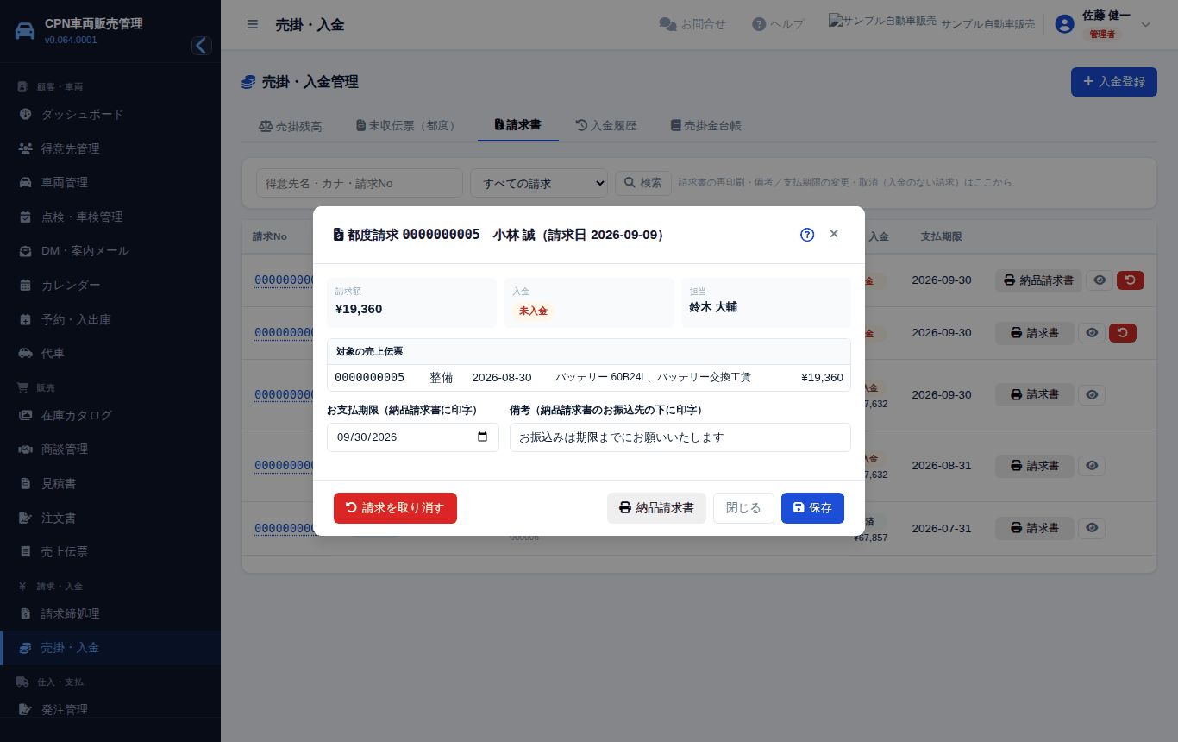Click the blue 保存 button
Viewport: 1178px width, 742px height.
812,508
